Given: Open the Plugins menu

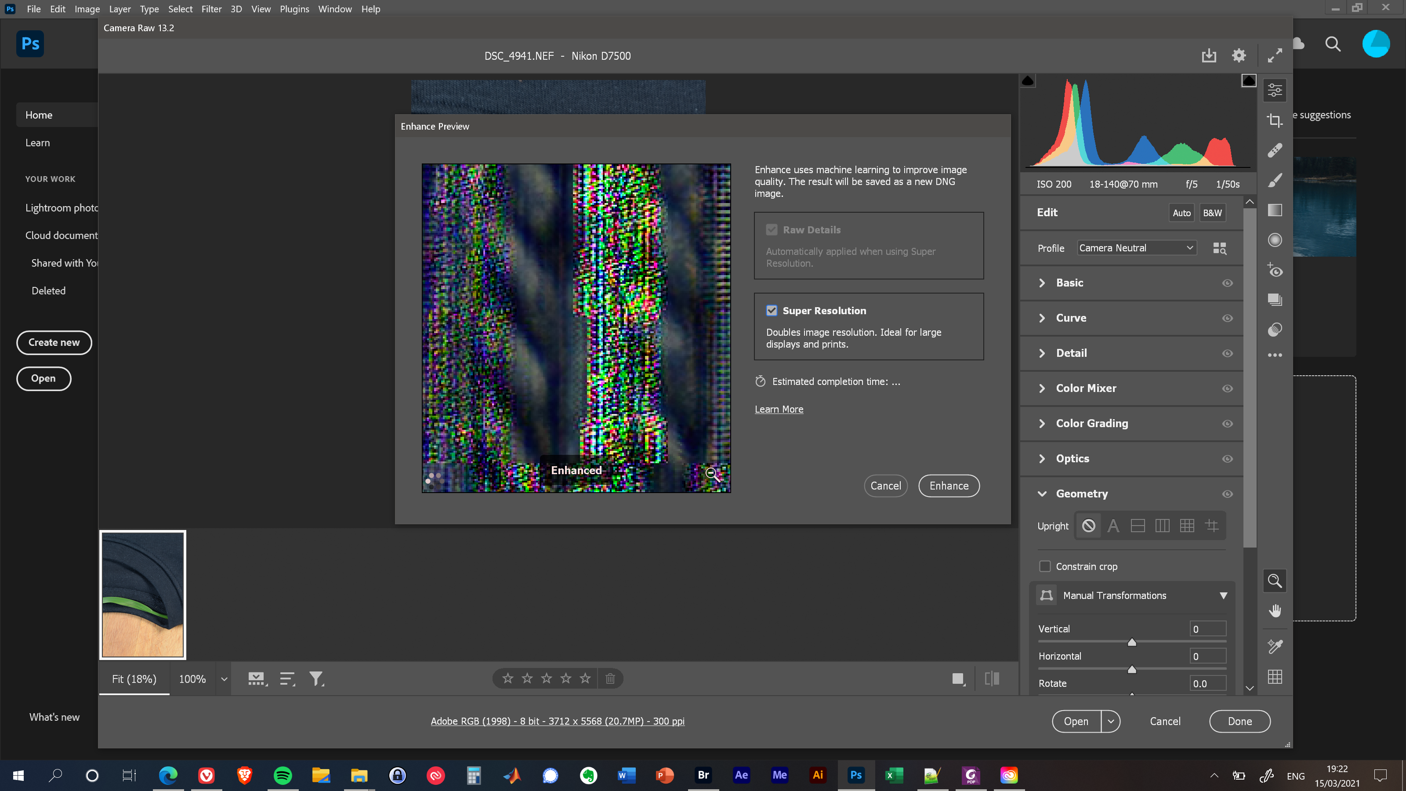Looking at the screenshot, I should 294,9.
